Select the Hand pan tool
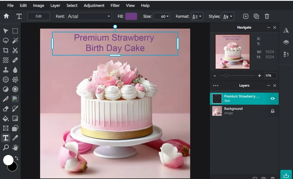Viewport: 293px width, 179px height. click(15, 148)
